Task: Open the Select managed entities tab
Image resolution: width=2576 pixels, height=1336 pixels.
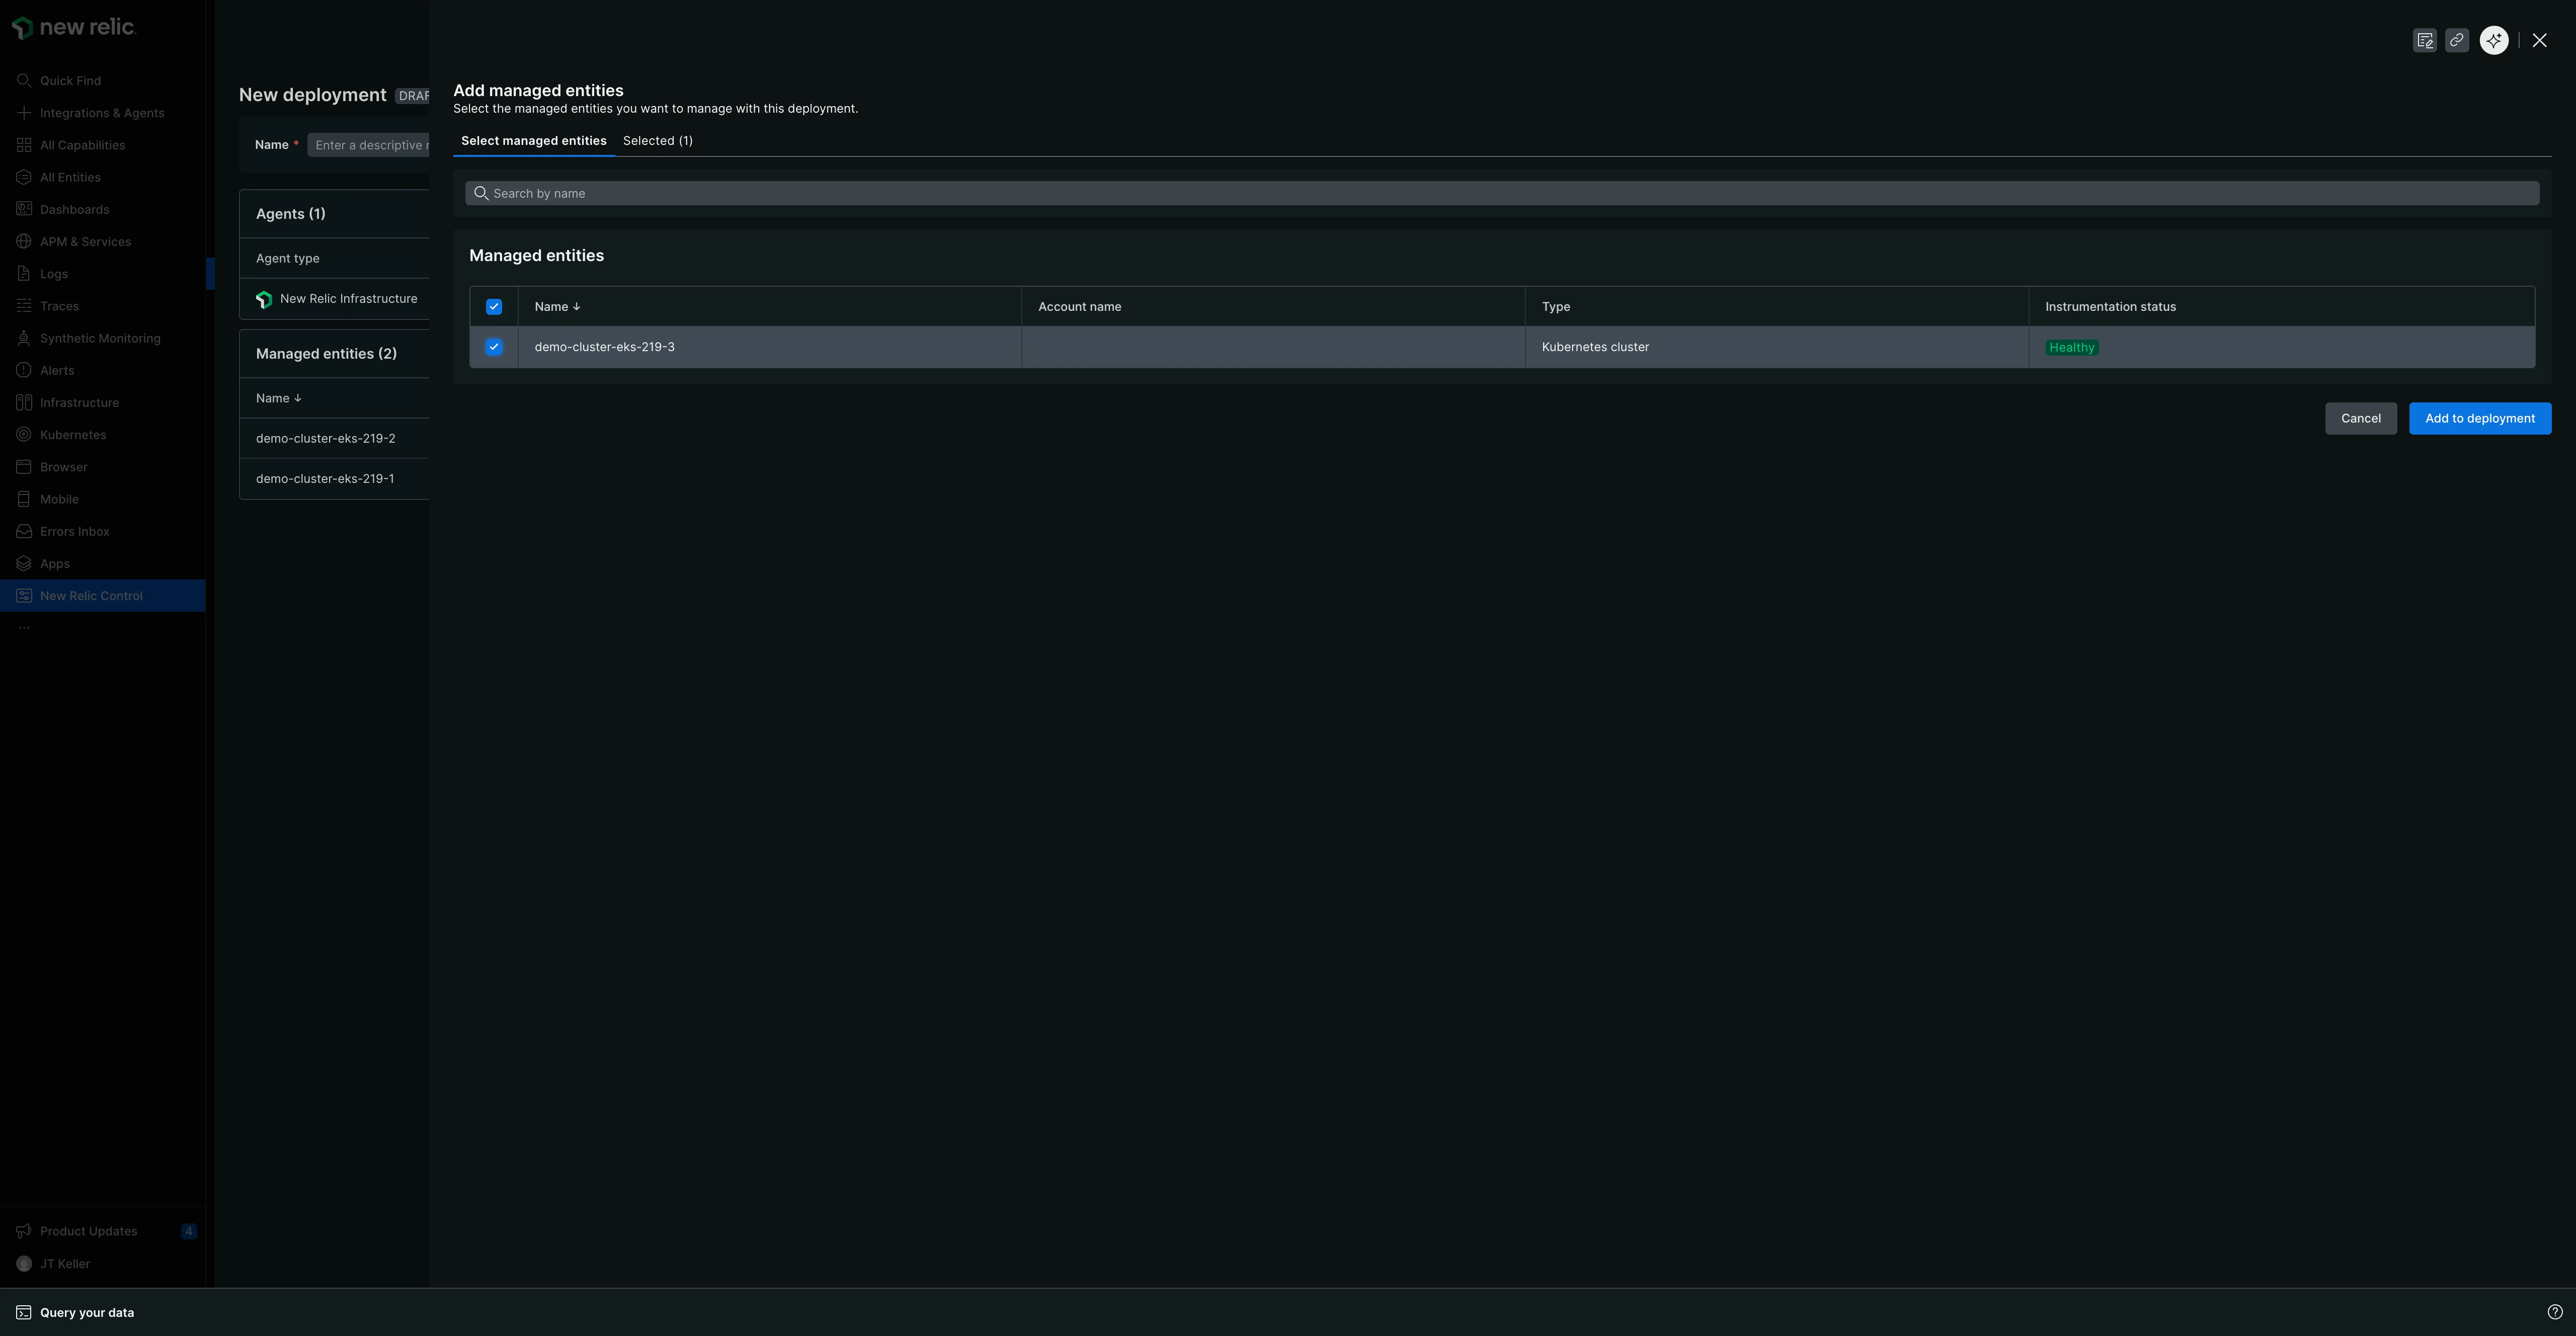Action: tap(533, 141)
